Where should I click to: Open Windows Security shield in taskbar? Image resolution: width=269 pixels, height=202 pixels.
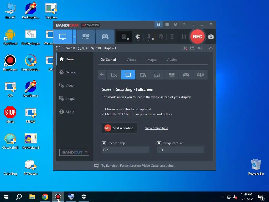click(x=84, y=197)
